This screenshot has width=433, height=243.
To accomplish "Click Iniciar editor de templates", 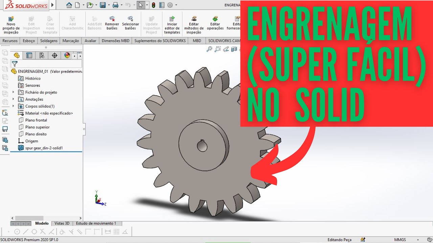I will click(172, 25).
